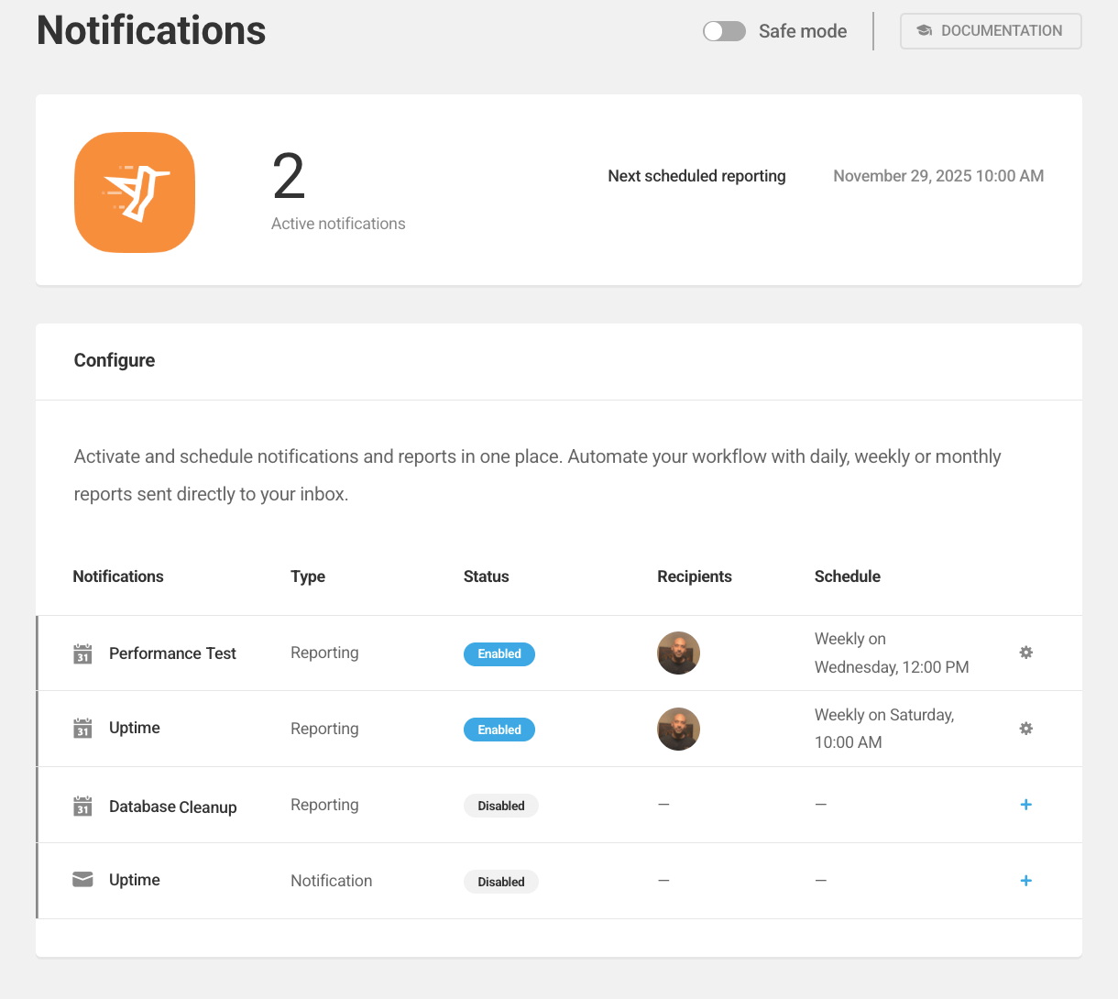Open the Documentation page

991,30
